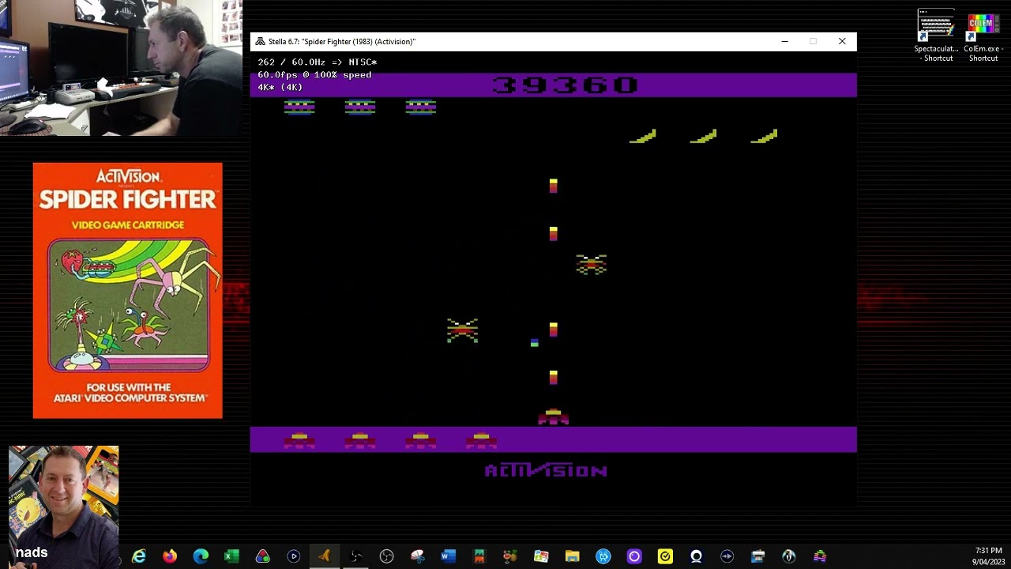1011x569 pixels.
Task: Click the fruit-themed taskbar icon
Action: click(x=510, y=556)
